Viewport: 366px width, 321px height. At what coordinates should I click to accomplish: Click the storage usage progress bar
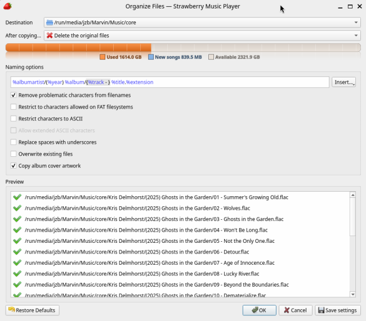pos(183,47)
